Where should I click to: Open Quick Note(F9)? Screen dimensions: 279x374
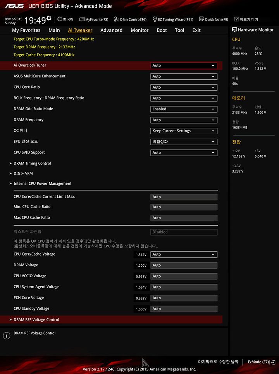point(214,19)
